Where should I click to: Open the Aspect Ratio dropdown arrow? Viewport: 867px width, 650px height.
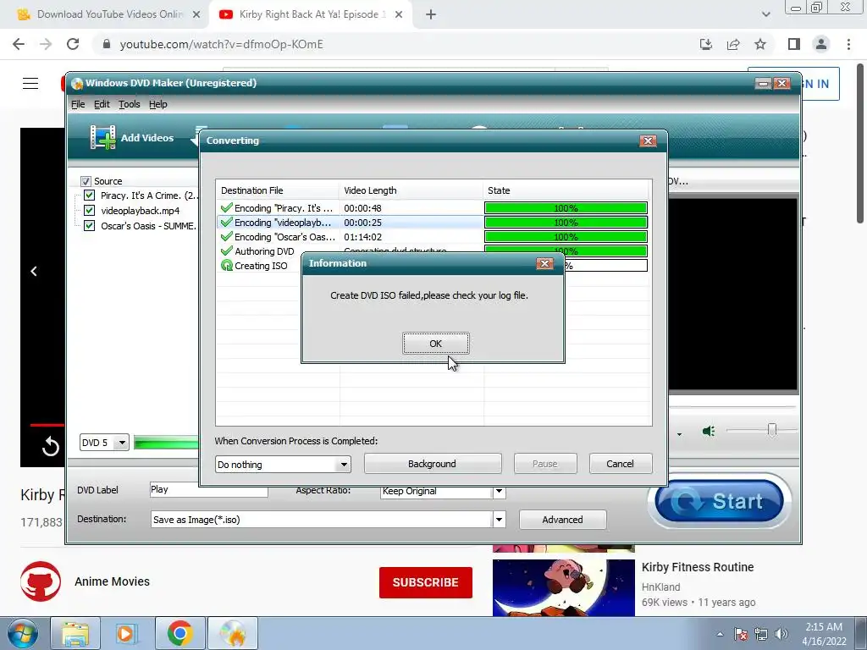click(x=499, y=491)
